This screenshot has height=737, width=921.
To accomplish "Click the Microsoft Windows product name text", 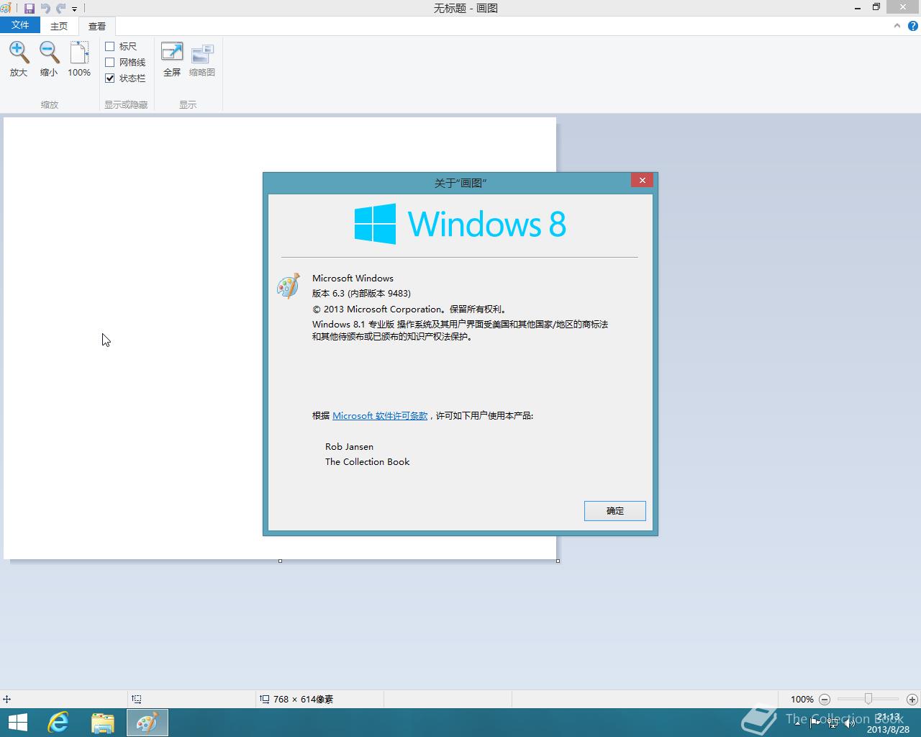I will tap(353, 278).
